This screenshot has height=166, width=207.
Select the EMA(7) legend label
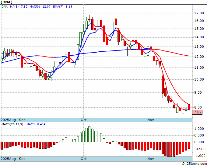tap(58, 6)
